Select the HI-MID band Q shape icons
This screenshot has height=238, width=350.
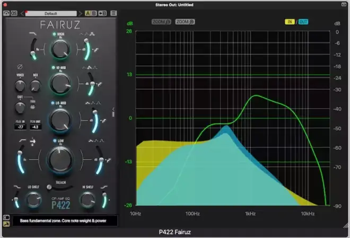tap(90, 67)
